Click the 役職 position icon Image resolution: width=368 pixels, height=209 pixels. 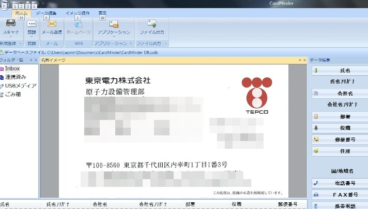(316, 128)
